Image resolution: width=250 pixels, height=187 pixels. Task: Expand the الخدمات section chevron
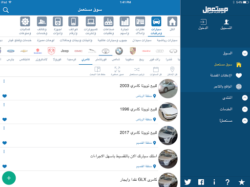pyautogui.click(x=245, y=109)
